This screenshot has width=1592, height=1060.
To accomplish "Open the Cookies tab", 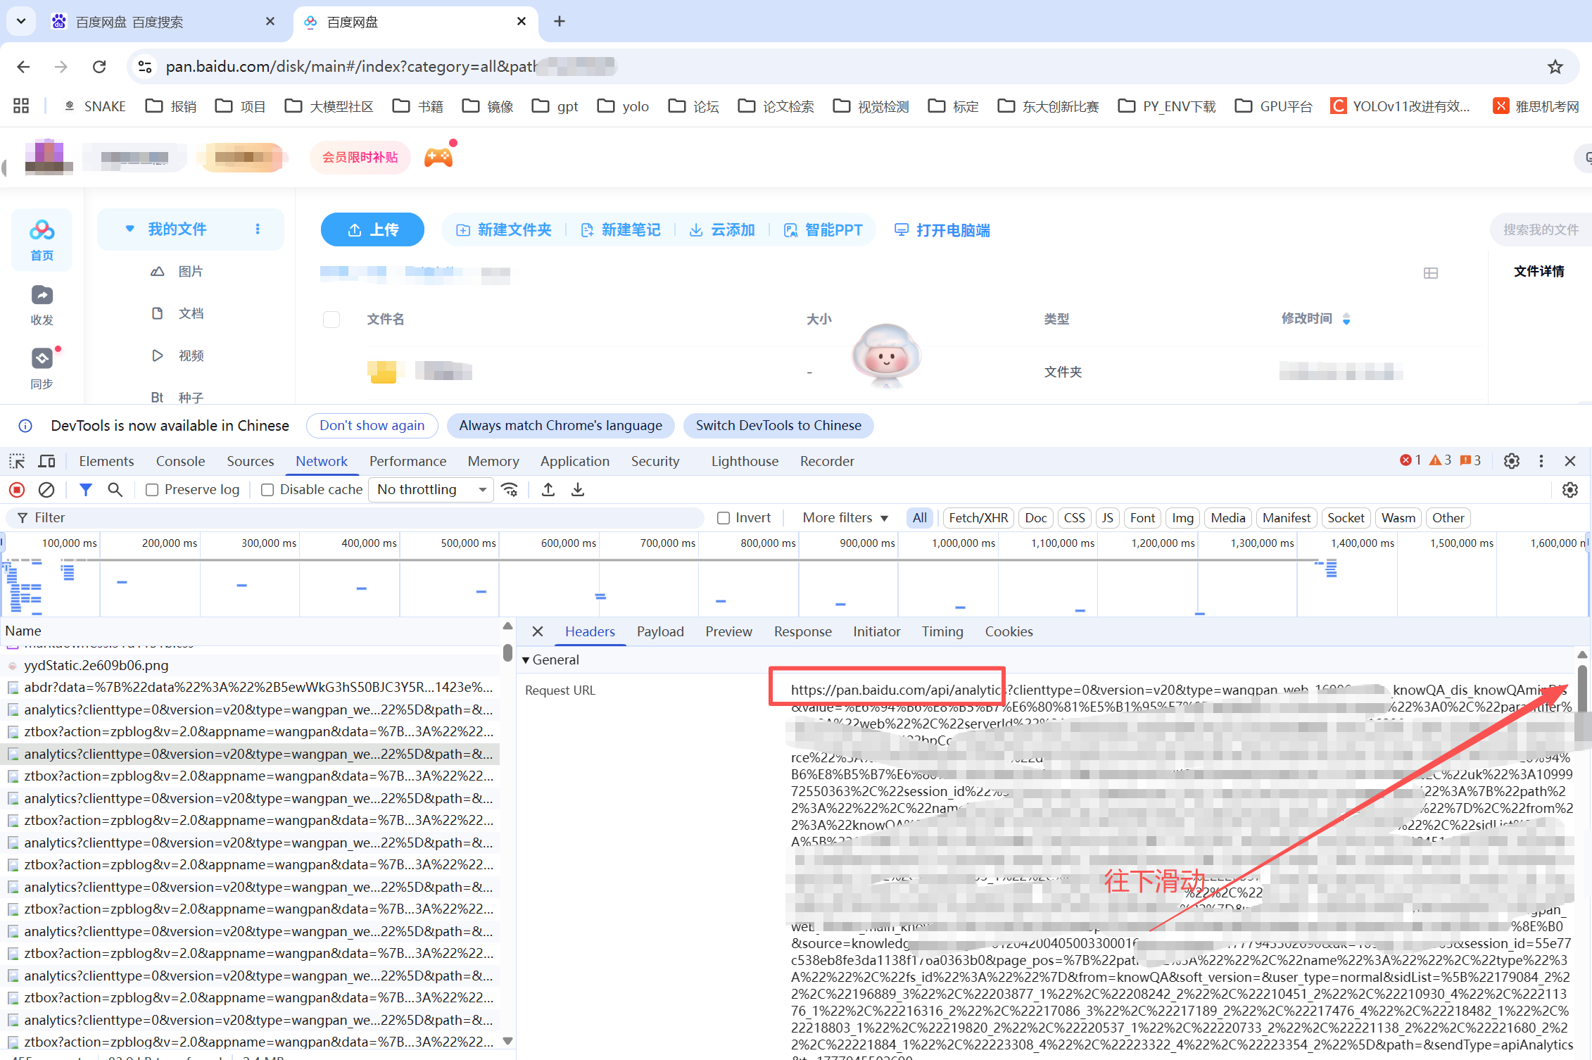I will [1009, 631].
